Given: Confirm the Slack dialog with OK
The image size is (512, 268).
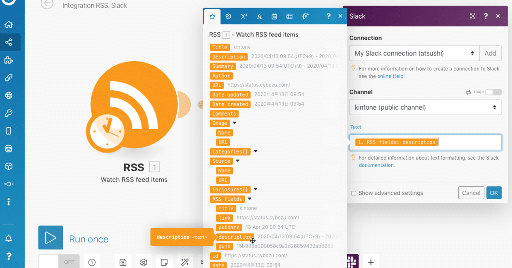Looking at the screenshot, I should [494, 193].
